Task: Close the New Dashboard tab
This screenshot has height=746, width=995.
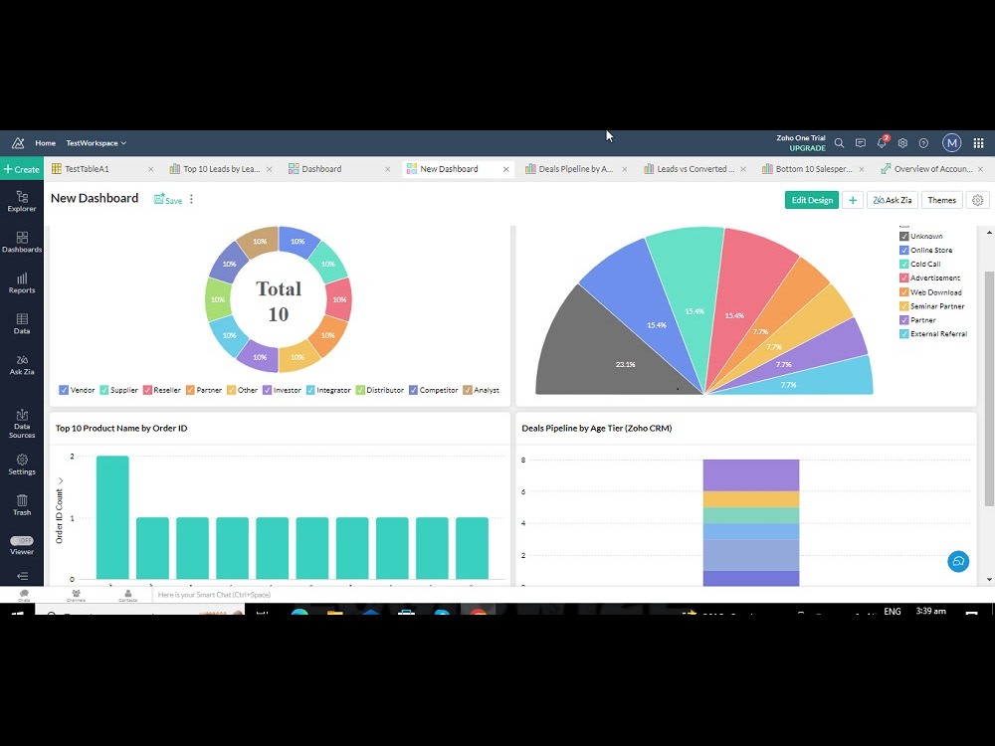Action: tap(505, 169)
